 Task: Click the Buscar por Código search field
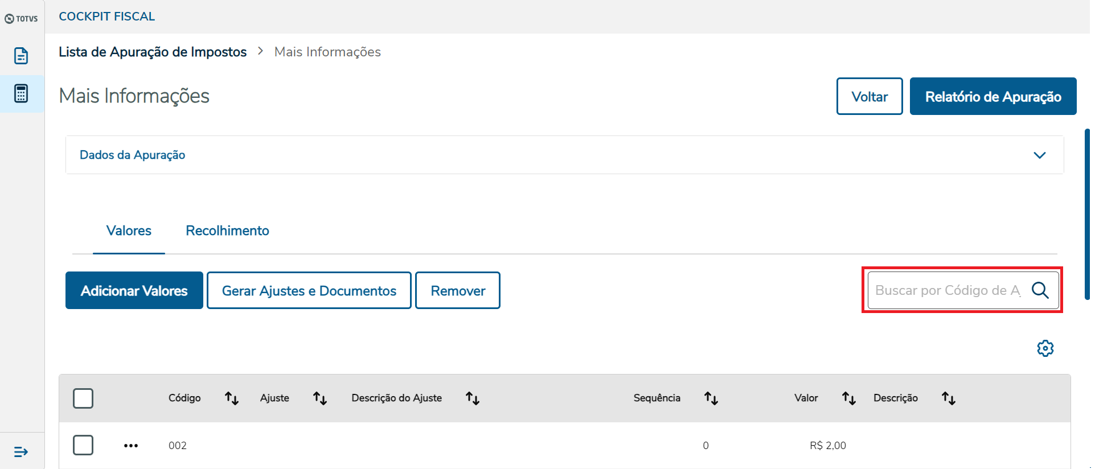tap(948, 290)
